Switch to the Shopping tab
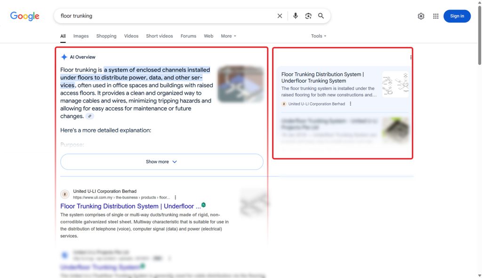 point(106,36)
